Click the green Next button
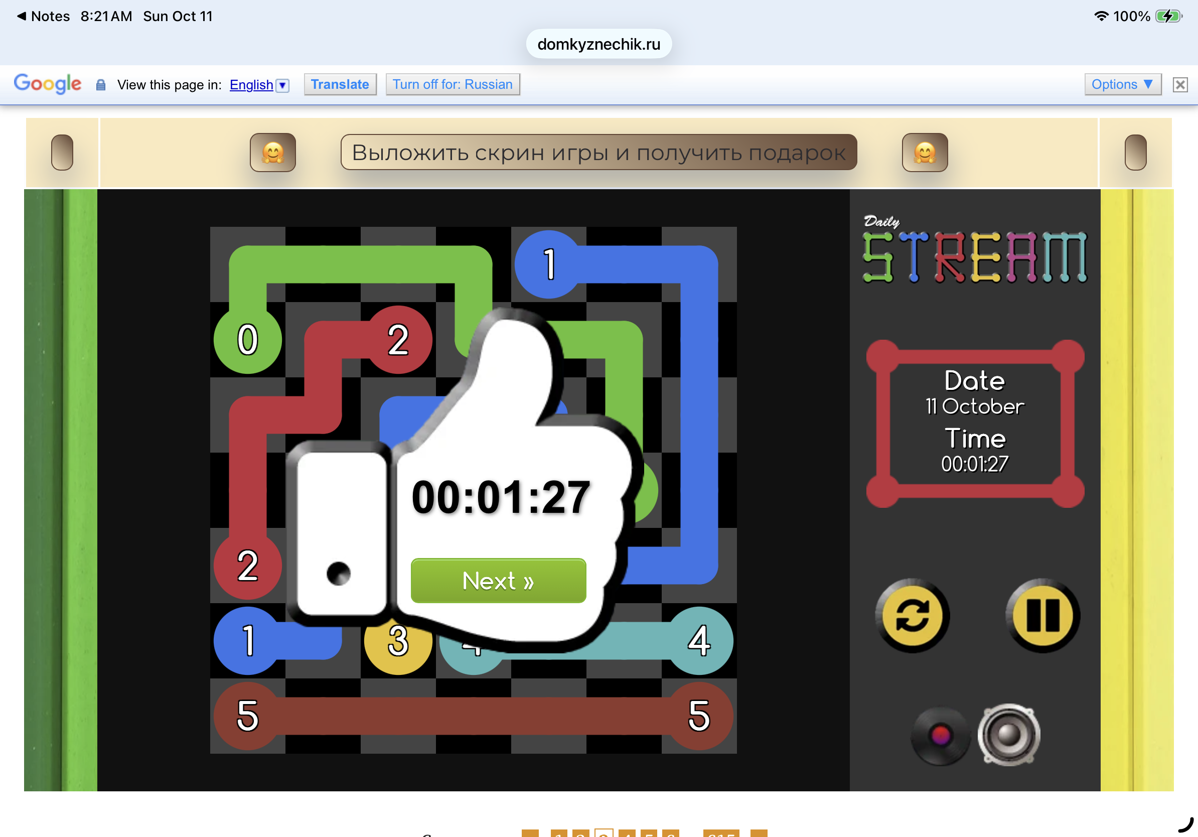1198x837 pixels. [498, 580]
